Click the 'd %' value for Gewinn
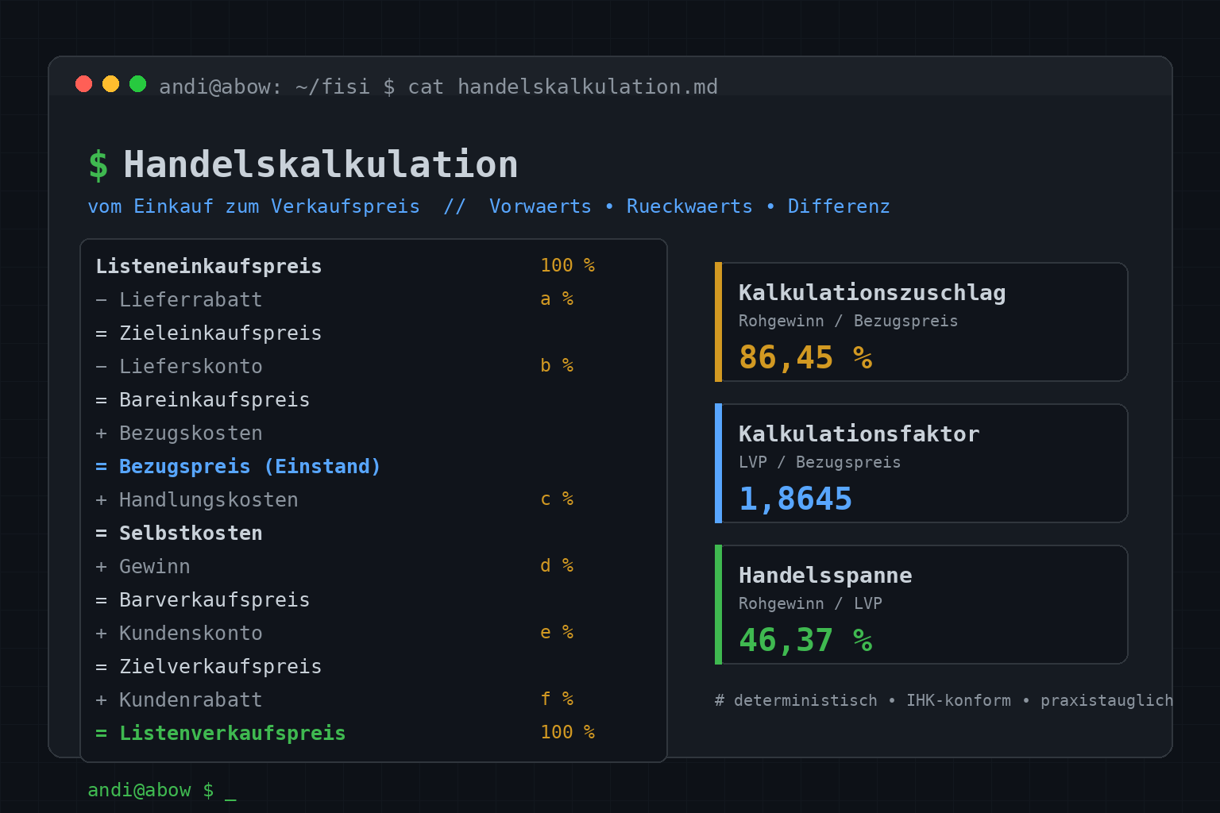Viewport: 1220px width, 813px height. [x=557, y=565]
